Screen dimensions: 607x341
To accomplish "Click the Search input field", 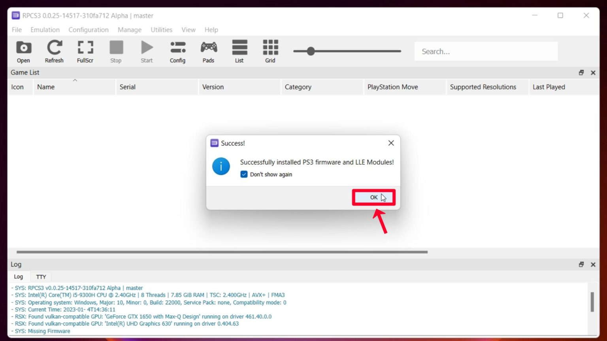I will click(486, 51).
